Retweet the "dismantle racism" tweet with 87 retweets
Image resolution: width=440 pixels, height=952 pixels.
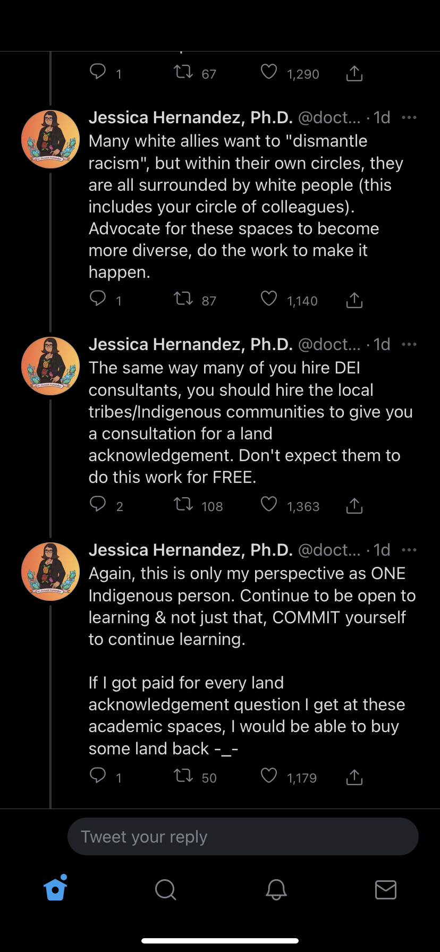pyautogui.click(x=184, y=299)
